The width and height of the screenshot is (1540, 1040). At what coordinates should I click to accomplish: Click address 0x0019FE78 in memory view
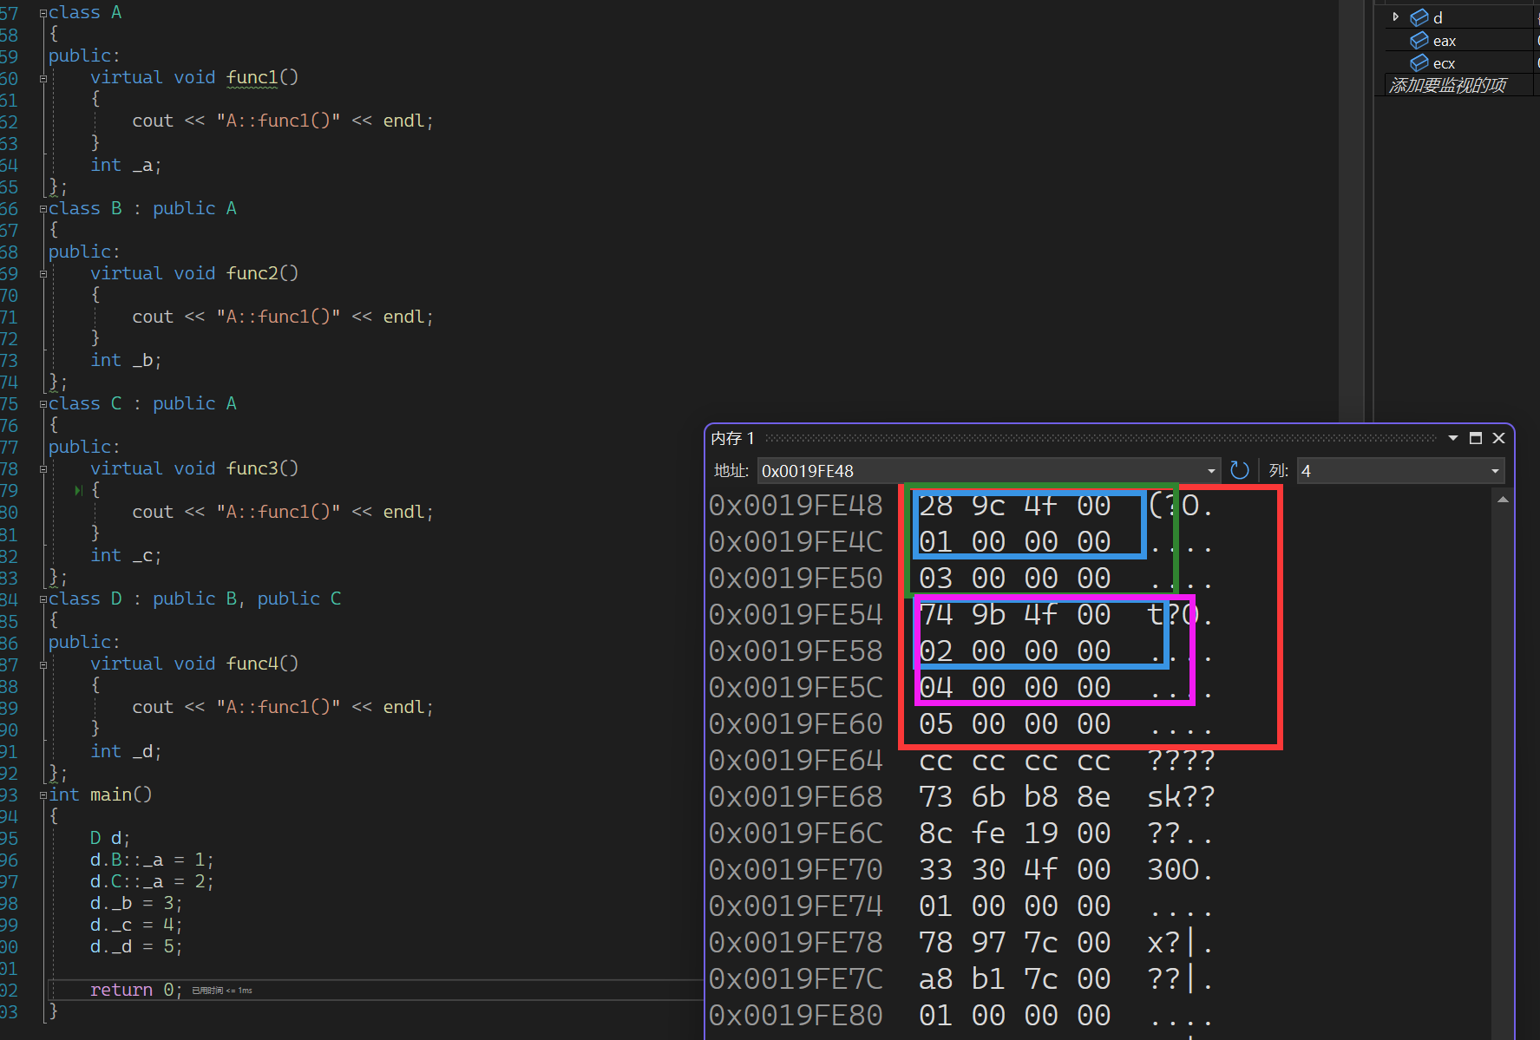(x=796, y=942)
